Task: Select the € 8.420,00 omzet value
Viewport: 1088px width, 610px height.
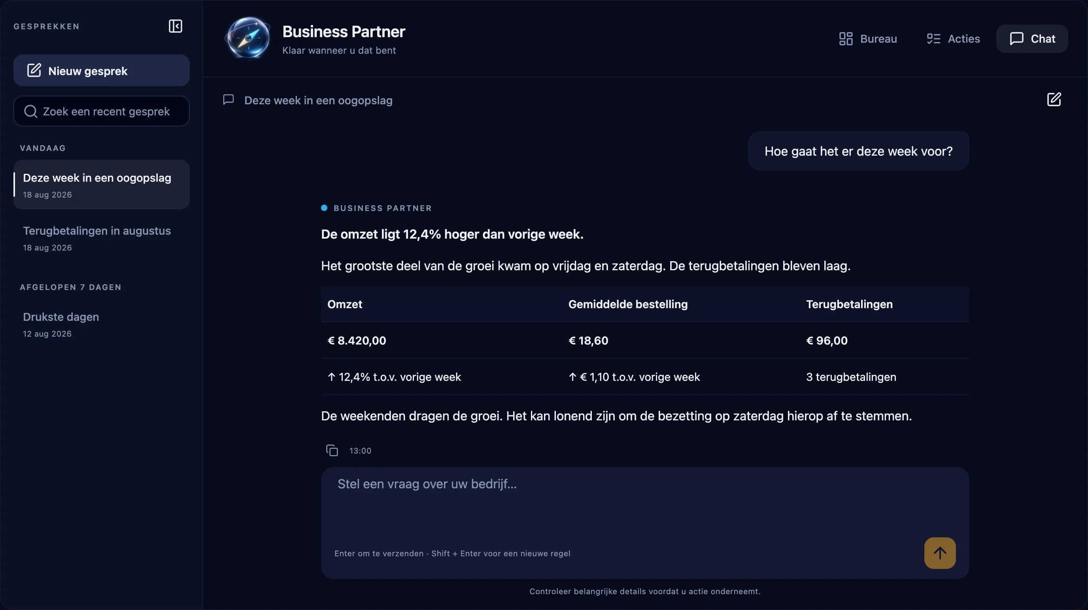Action: pos(357,340)
